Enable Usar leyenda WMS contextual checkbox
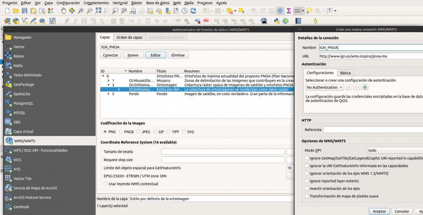 coord(105,184)
